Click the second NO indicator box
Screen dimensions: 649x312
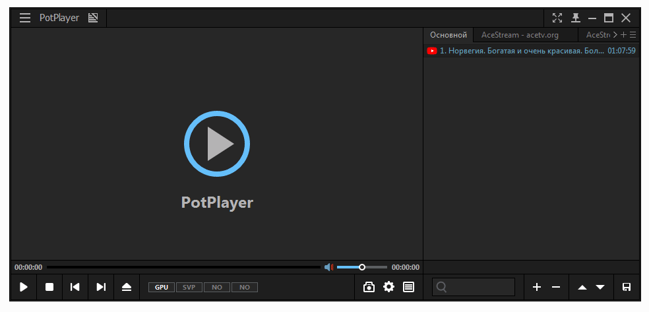245,287
